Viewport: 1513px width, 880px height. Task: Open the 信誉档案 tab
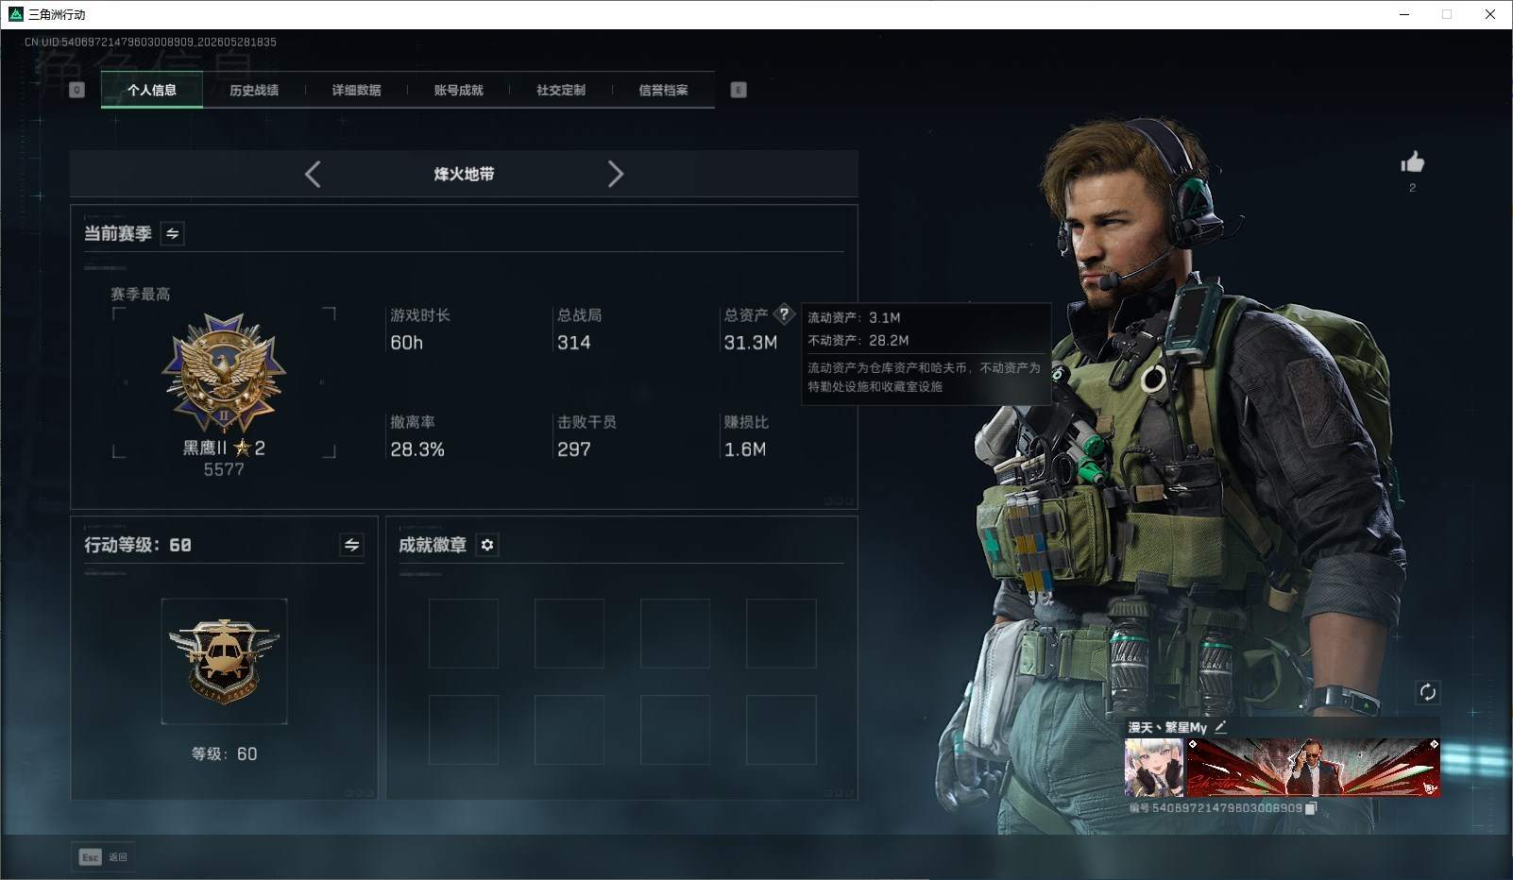663,90
